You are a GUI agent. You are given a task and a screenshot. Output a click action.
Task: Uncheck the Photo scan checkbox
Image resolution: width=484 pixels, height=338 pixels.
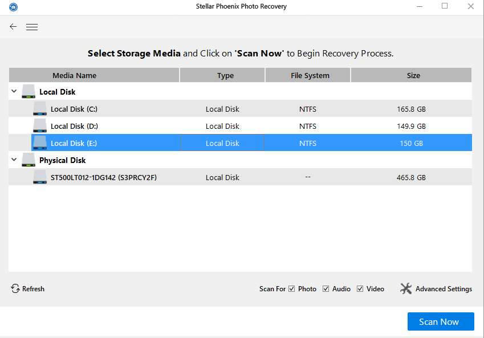click(x=292, y=288)
